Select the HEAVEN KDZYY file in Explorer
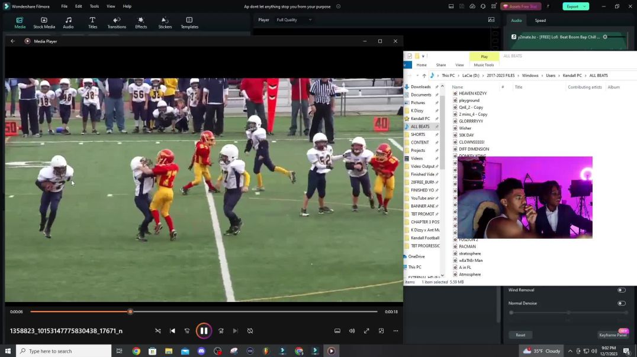This screenshot has width=637, height=357. (472, 93)
